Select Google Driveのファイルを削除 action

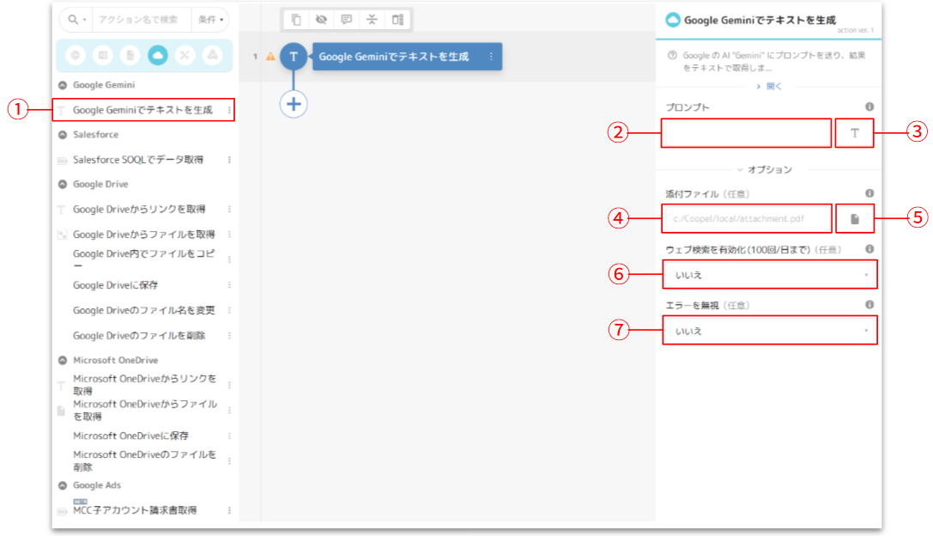point(139,336)
